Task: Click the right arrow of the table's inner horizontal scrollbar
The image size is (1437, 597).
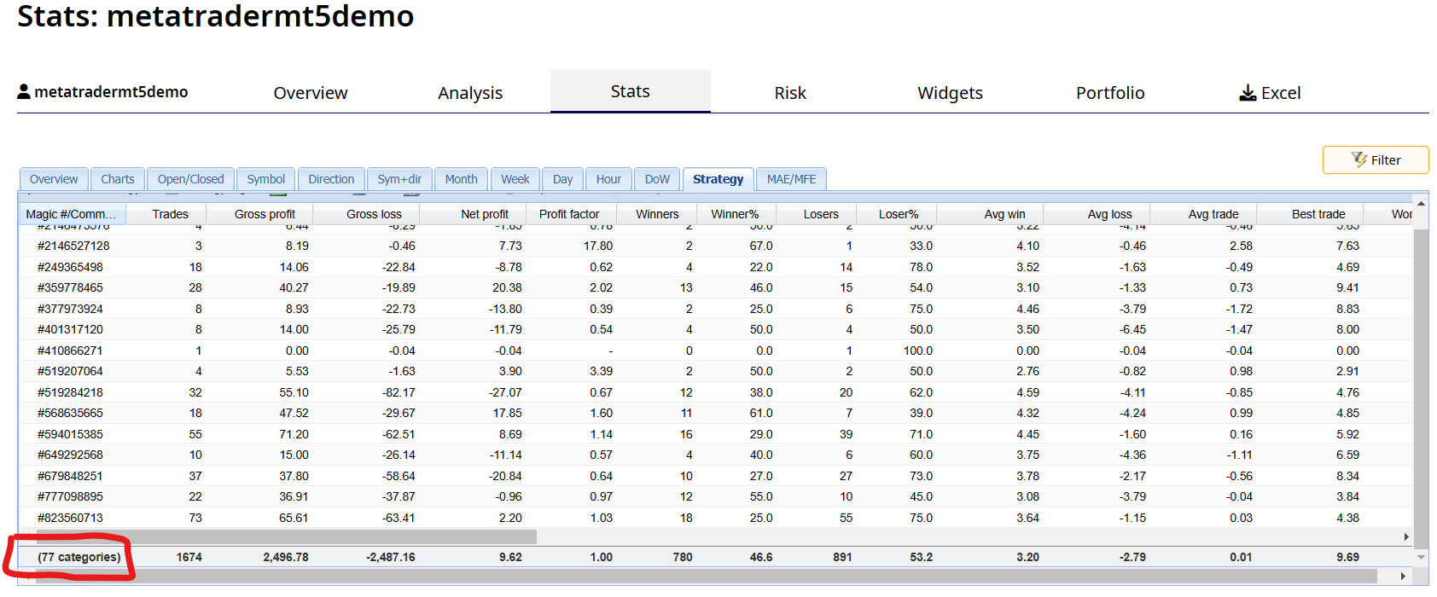Action: [1406, 536]
